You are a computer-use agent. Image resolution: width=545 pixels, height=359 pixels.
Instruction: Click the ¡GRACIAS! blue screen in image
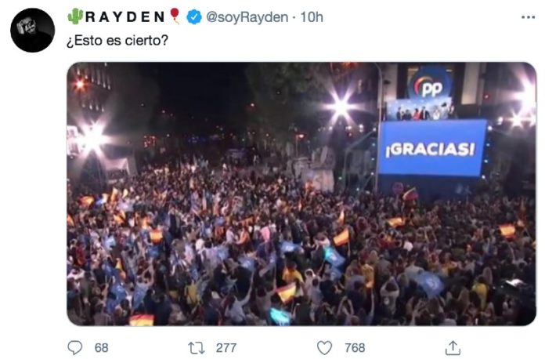click(x=432, y=148)
